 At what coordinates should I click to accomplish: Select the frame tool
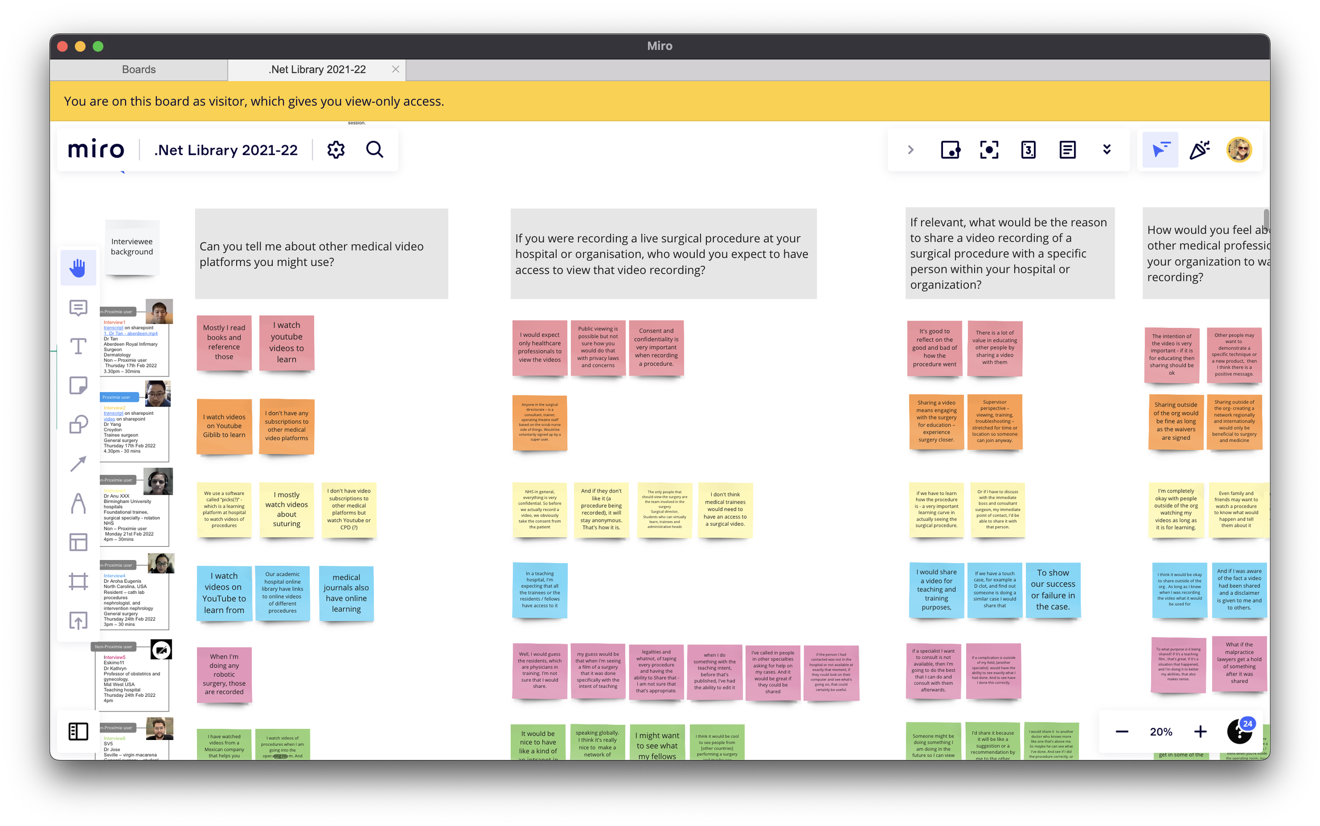click(x=78, y=581)
